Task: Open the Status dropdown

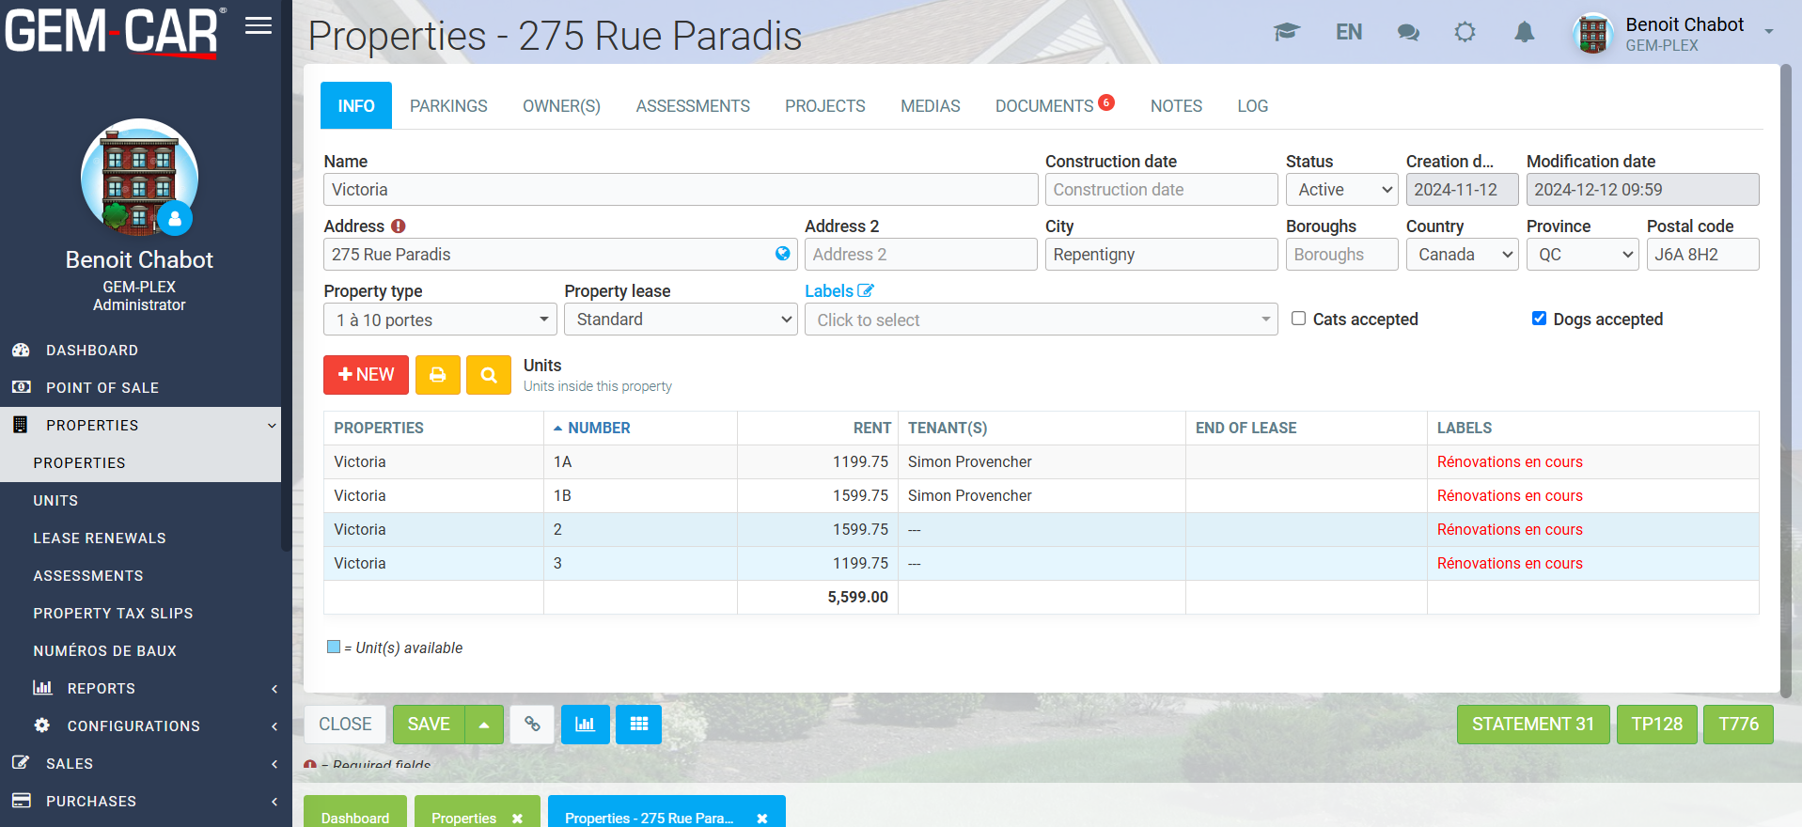Action: 1343,190
